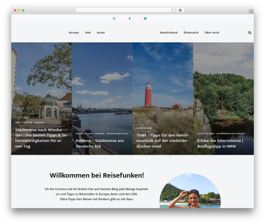Select Rheinland Pfalz category tag

118,133
